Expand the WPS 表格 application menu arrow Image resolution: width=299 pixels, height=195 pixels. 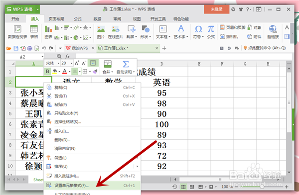(38, 9)
